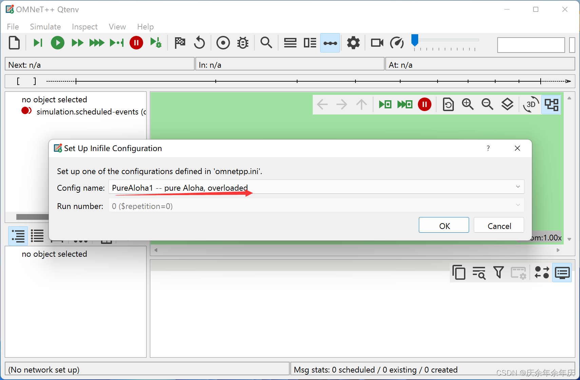Close the Set Up Inifile Configuration dialog
Viewport: 580px width, 380px height.
coord(517,148)
